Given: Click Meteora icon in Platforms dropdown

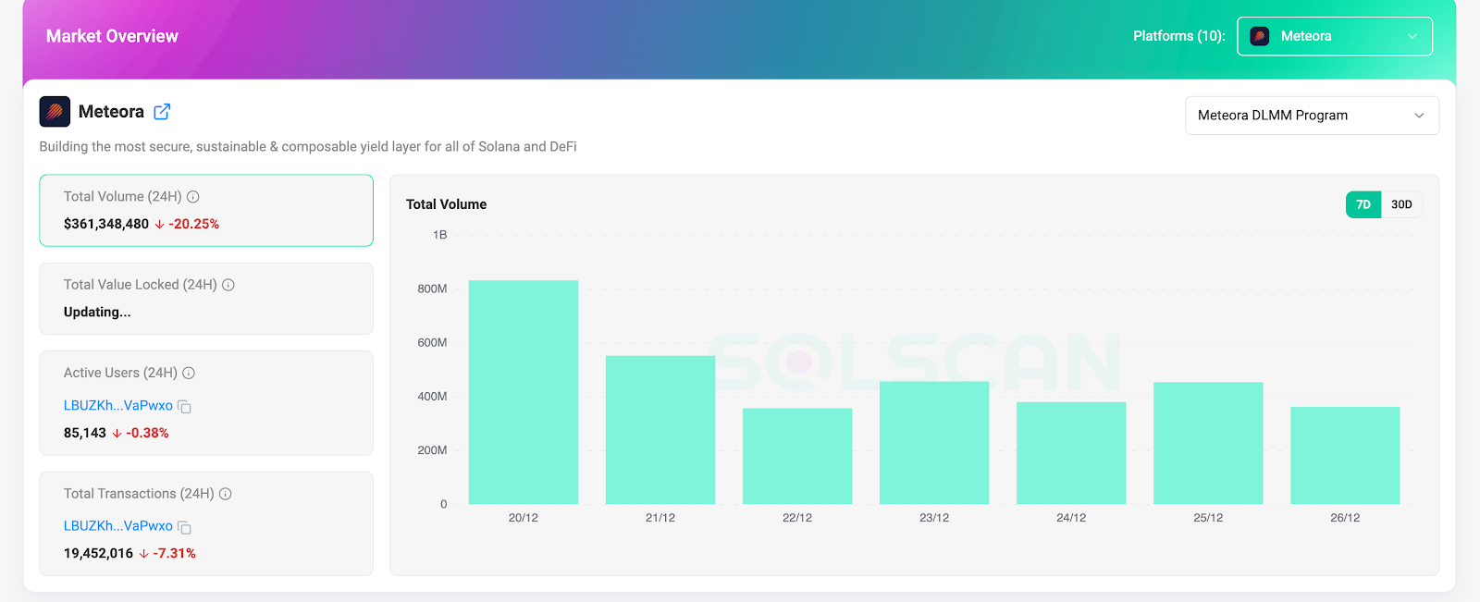Looking at the screenshot, I should point(1259,36).
